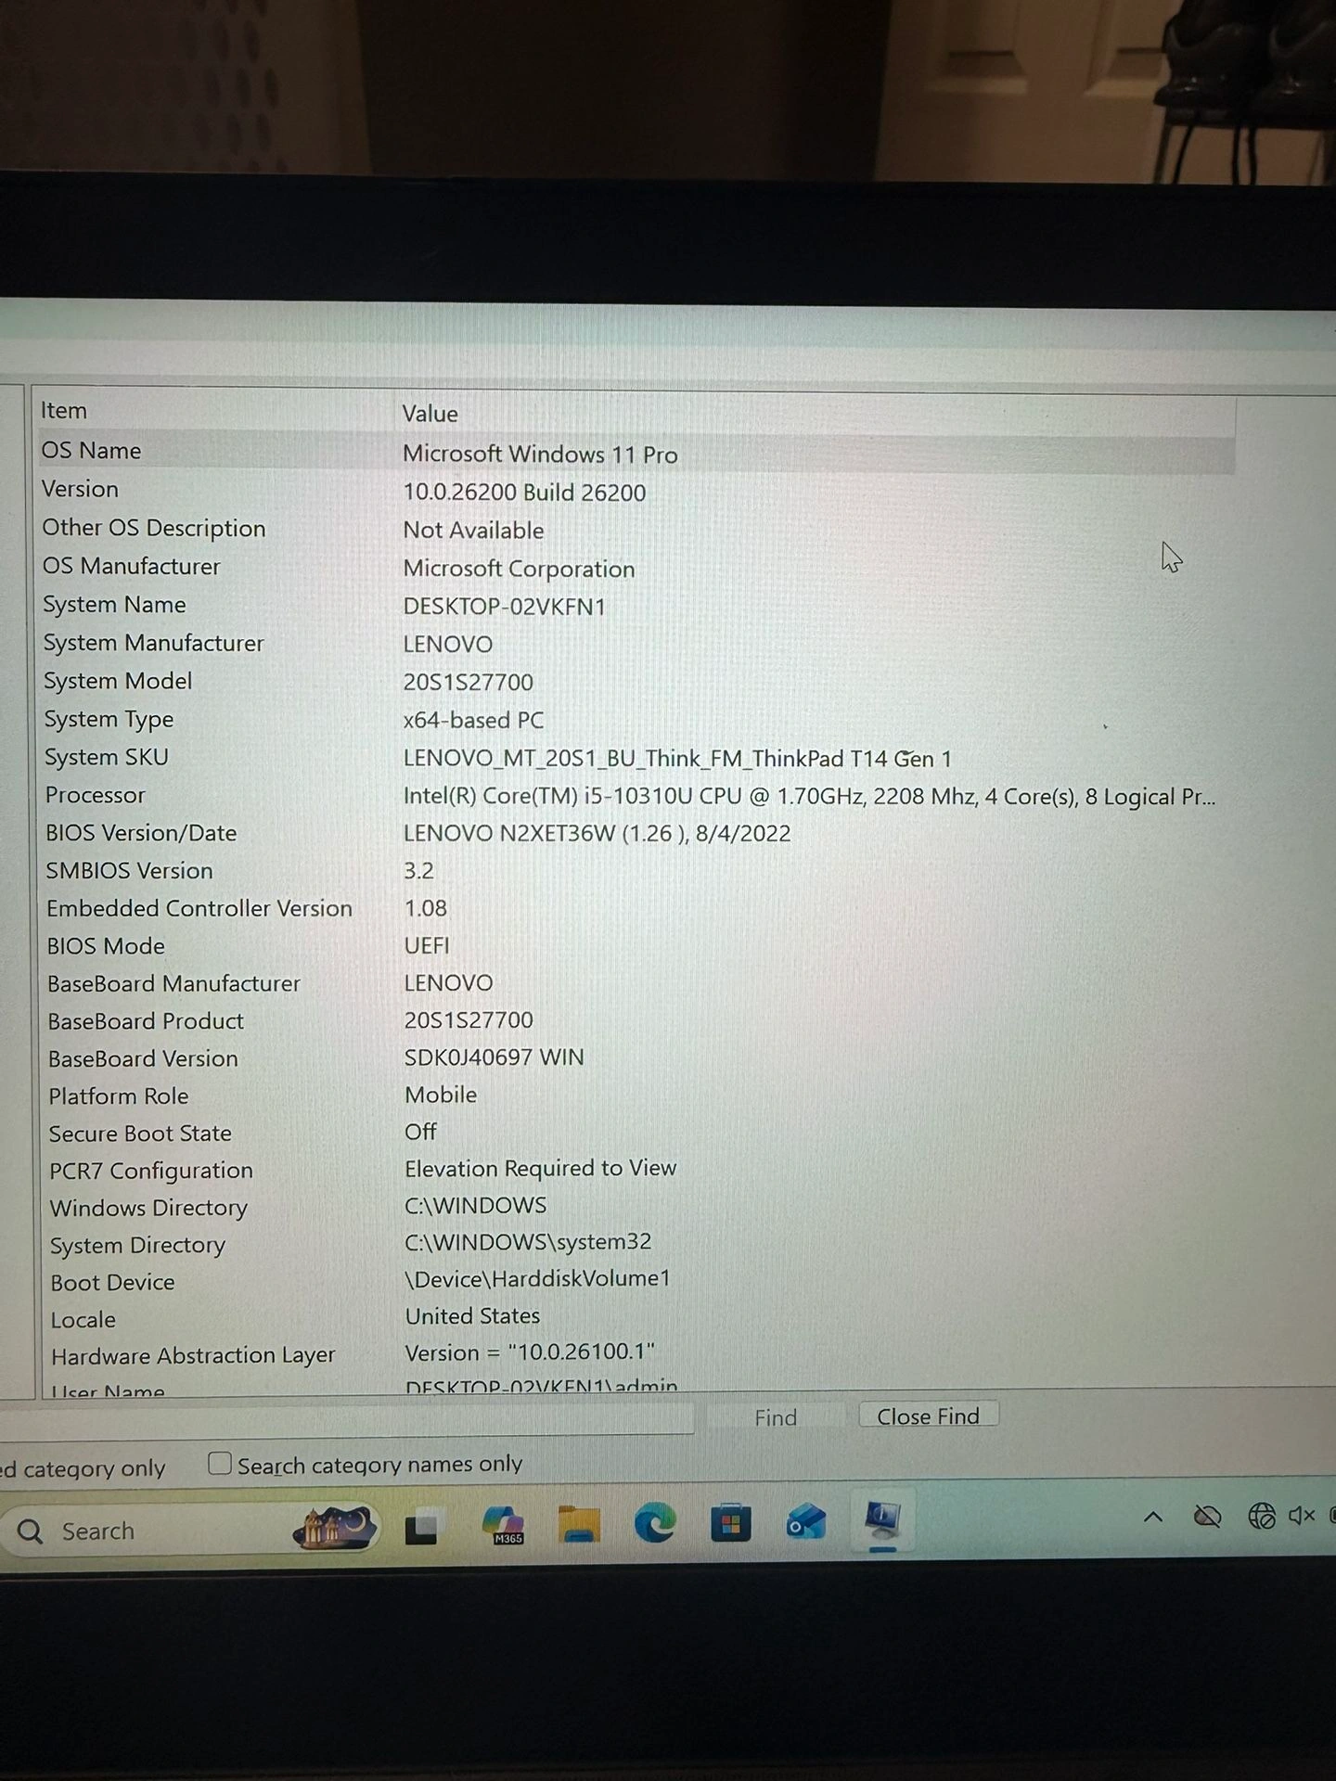Screen dimensions: 1336x1781
Task: Enable Search category names only checkbox
Action: pyautogui.click(x=220, y=1464)
